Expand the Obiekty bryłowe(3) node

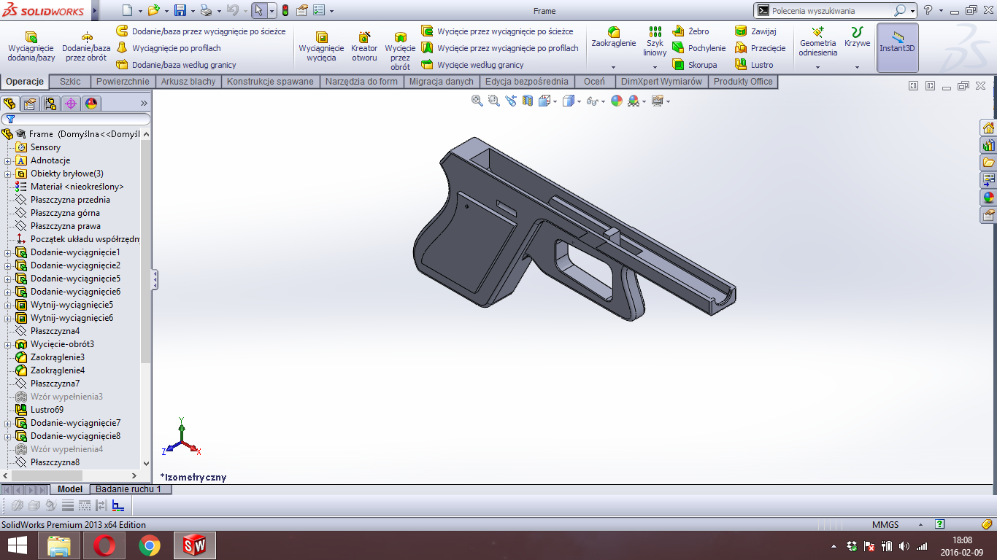(7, 174)
